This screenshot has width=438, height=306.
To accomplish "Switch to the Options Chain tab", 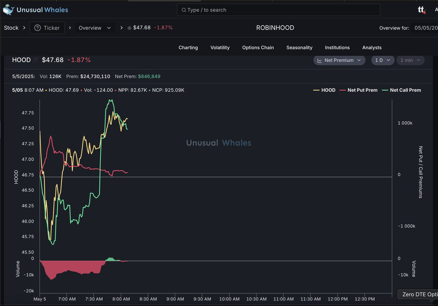I will tap(258, 47).
